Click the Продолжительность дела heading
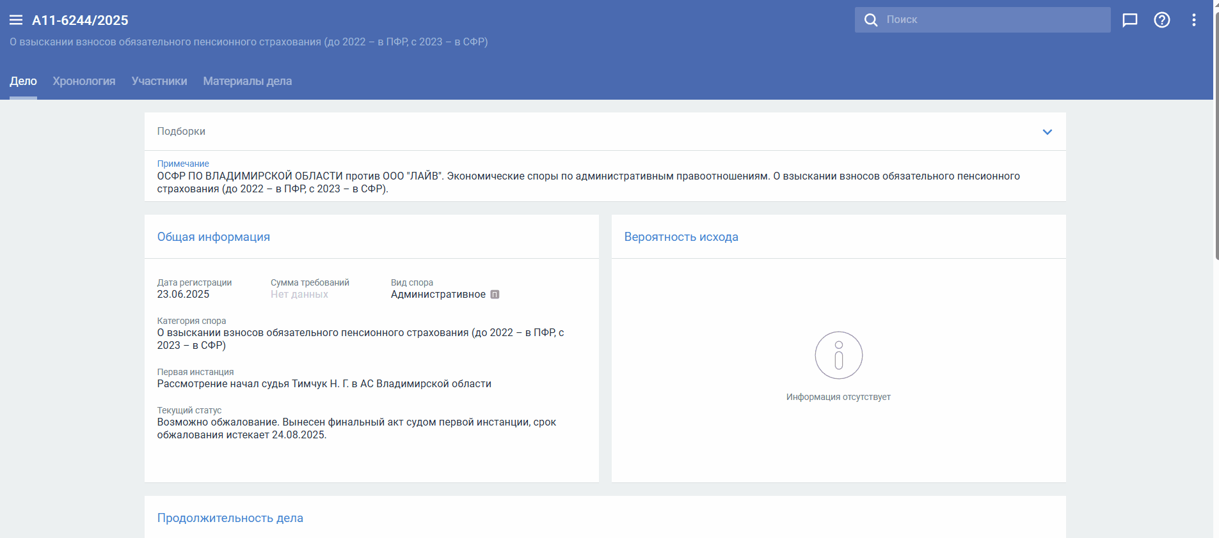Image resolution: width=1219 pixels, height=538 pixels. coord(230,518)
